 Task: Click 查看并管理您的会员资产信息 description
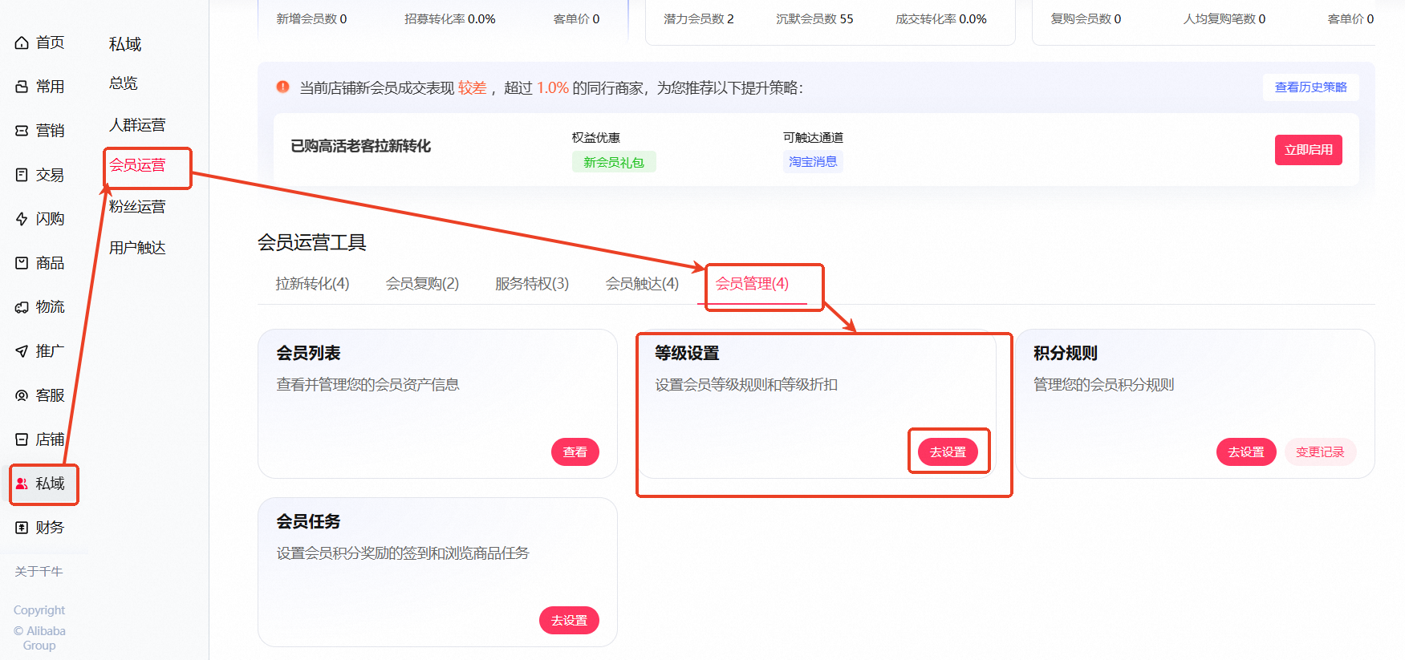(367, 385)
